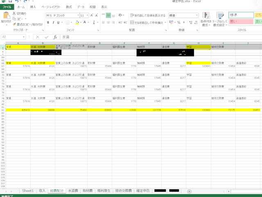This screenshot has width=262, height=197.
Task: Select cell with total 405410 in row 82
Action: (18, 110)
